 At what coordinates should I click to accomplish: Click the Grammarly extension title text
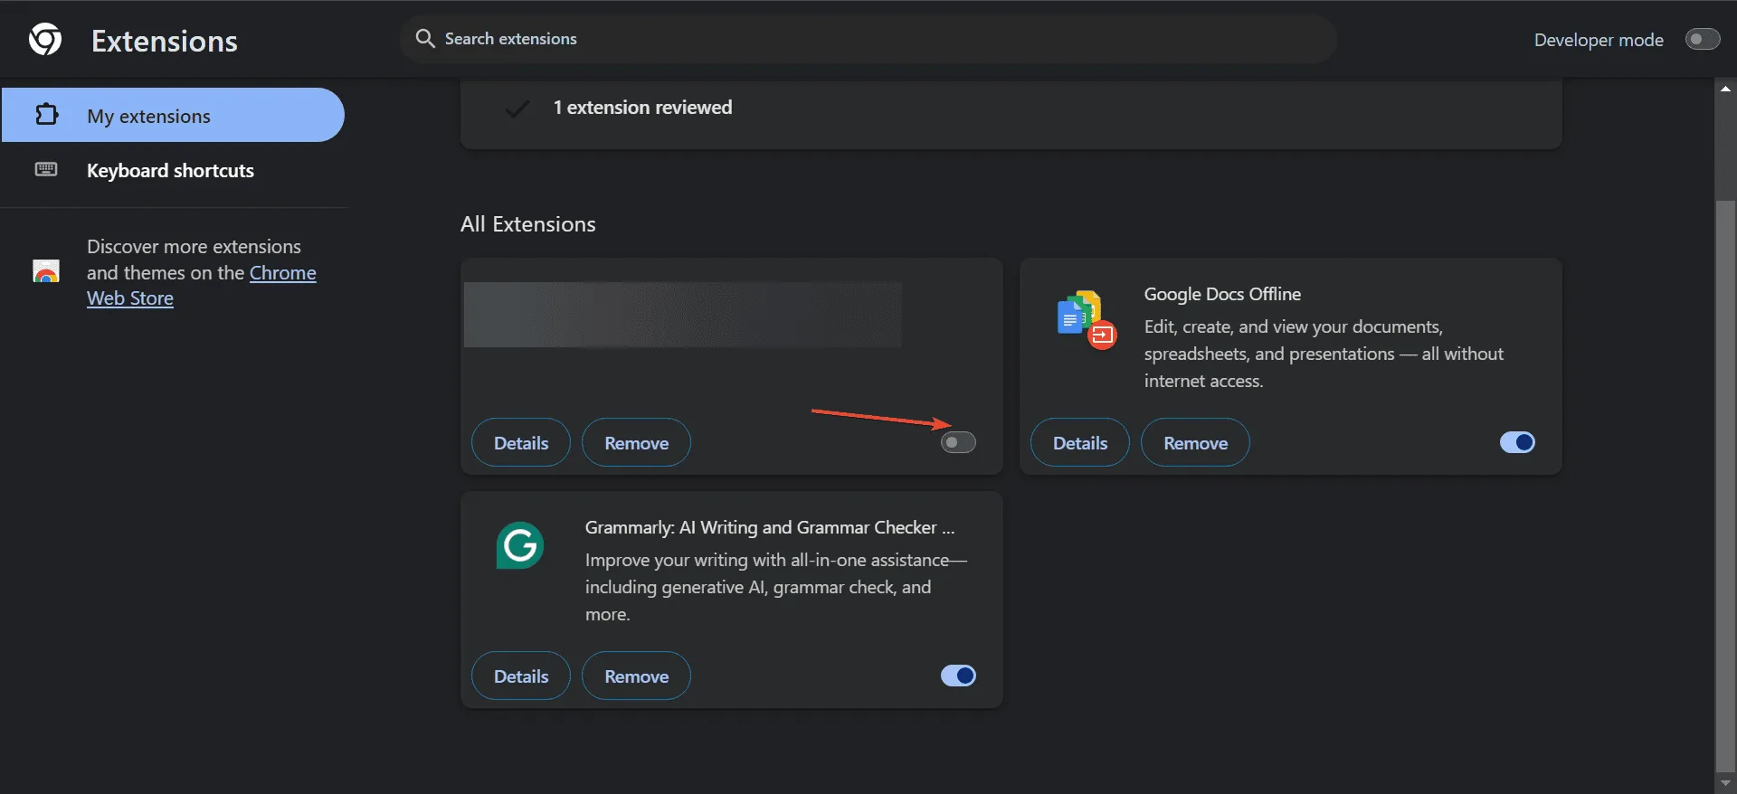pyautogui.click(x=770, y=527)
